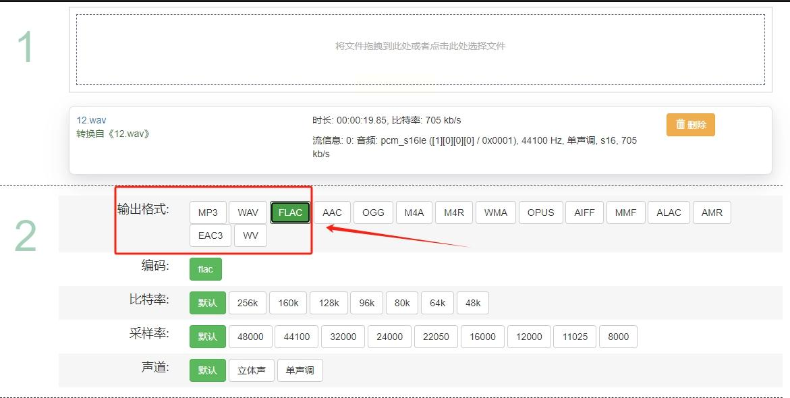This screenshot has height=398, width=790.
Task: Set sample rate to 24000
Action: click(x=389, y=337)
